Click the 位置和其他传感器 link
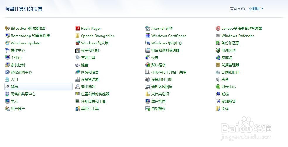This screenshot has height=147, width=288. pyautogui.click(x=95, y=94)
